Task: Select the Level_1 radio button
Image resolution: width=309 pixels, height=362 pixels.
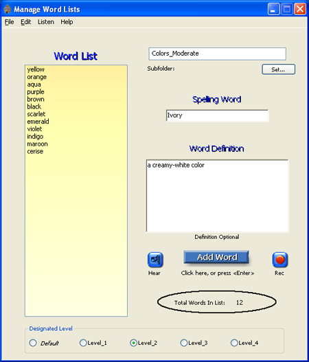Action: pyautogui.click(x=83, y=343)
